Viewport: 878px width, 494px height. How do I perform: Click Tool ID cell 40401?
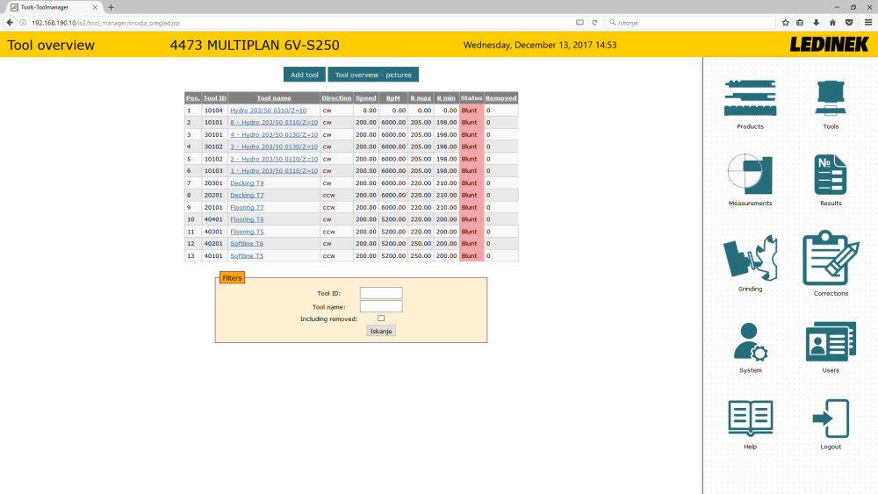(x=213, y=219)
